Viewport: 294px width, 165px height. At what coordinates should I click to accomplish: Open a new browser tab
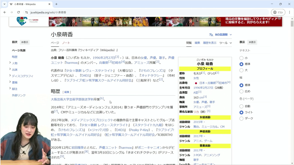[56, 4]
